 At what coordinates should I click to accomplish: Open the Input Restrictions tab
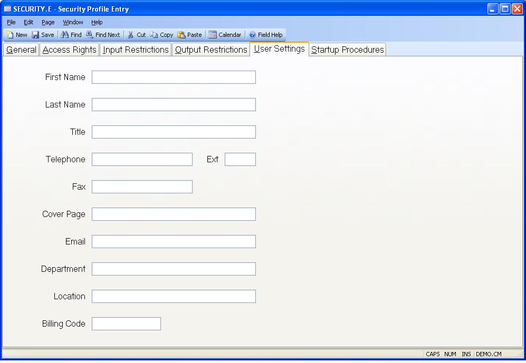[x=136, y=50]
